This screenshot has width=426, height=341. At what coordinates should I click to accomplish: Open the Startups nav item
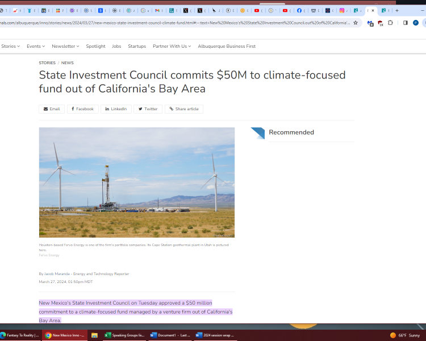tap(137, 46)
